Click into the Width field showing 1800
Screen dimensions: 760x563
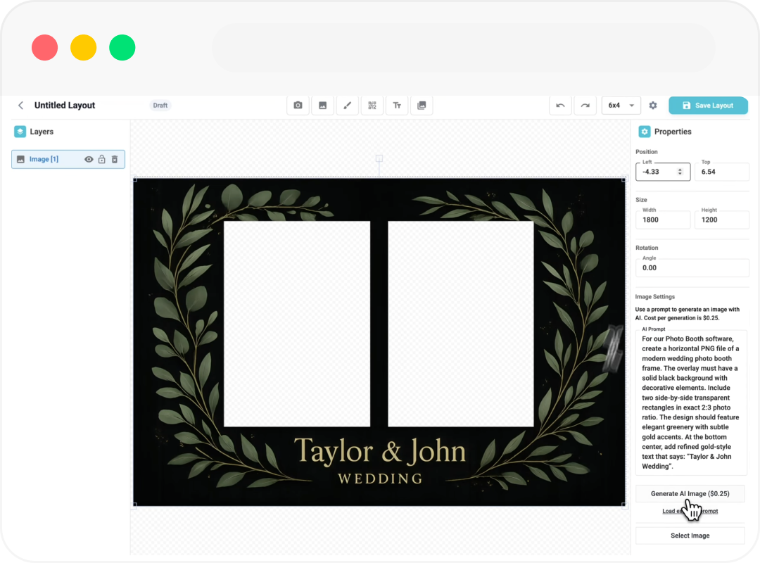(x=662, y=220)
